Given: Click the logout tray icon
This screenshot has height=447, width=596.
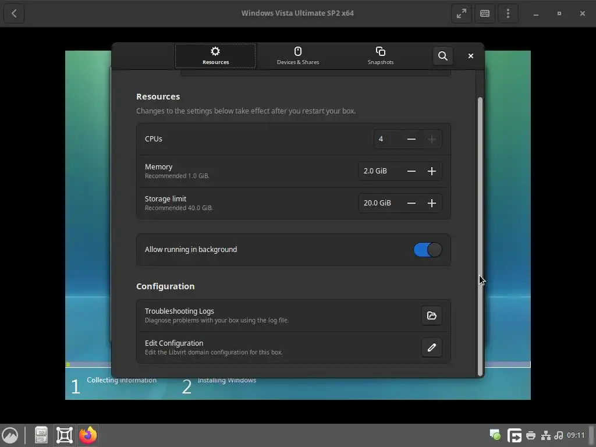Looking at the screenshot, I should click(515, 435).
